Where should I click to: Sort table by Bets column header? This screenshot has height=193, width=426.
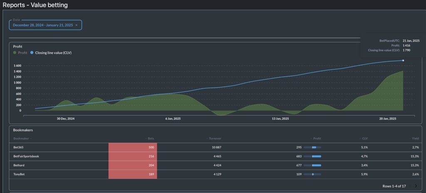click(151, 138)
